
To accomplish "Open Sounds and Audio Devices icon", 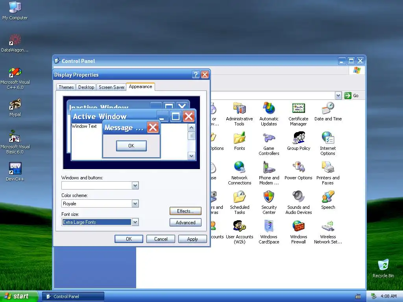I will pyautogui.click(x=298, y=203).
